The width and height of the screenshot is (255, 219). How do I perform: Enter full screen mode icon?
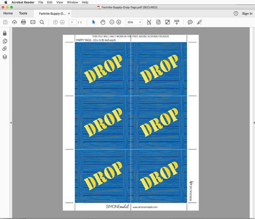point(168,22)
